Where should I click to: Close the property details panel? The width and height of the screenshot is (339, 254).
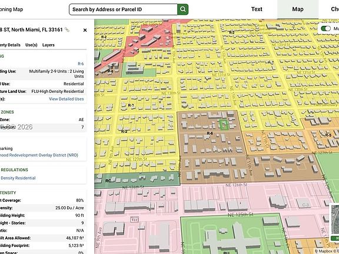(x=85, y=30)
